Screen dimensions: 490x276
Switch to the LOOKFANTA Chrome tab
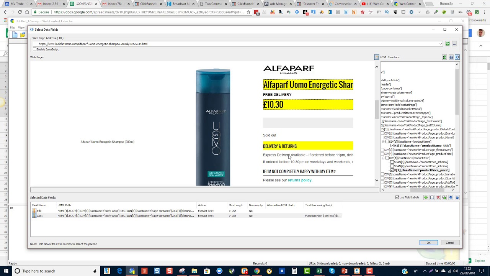click(x=83, y=4)
